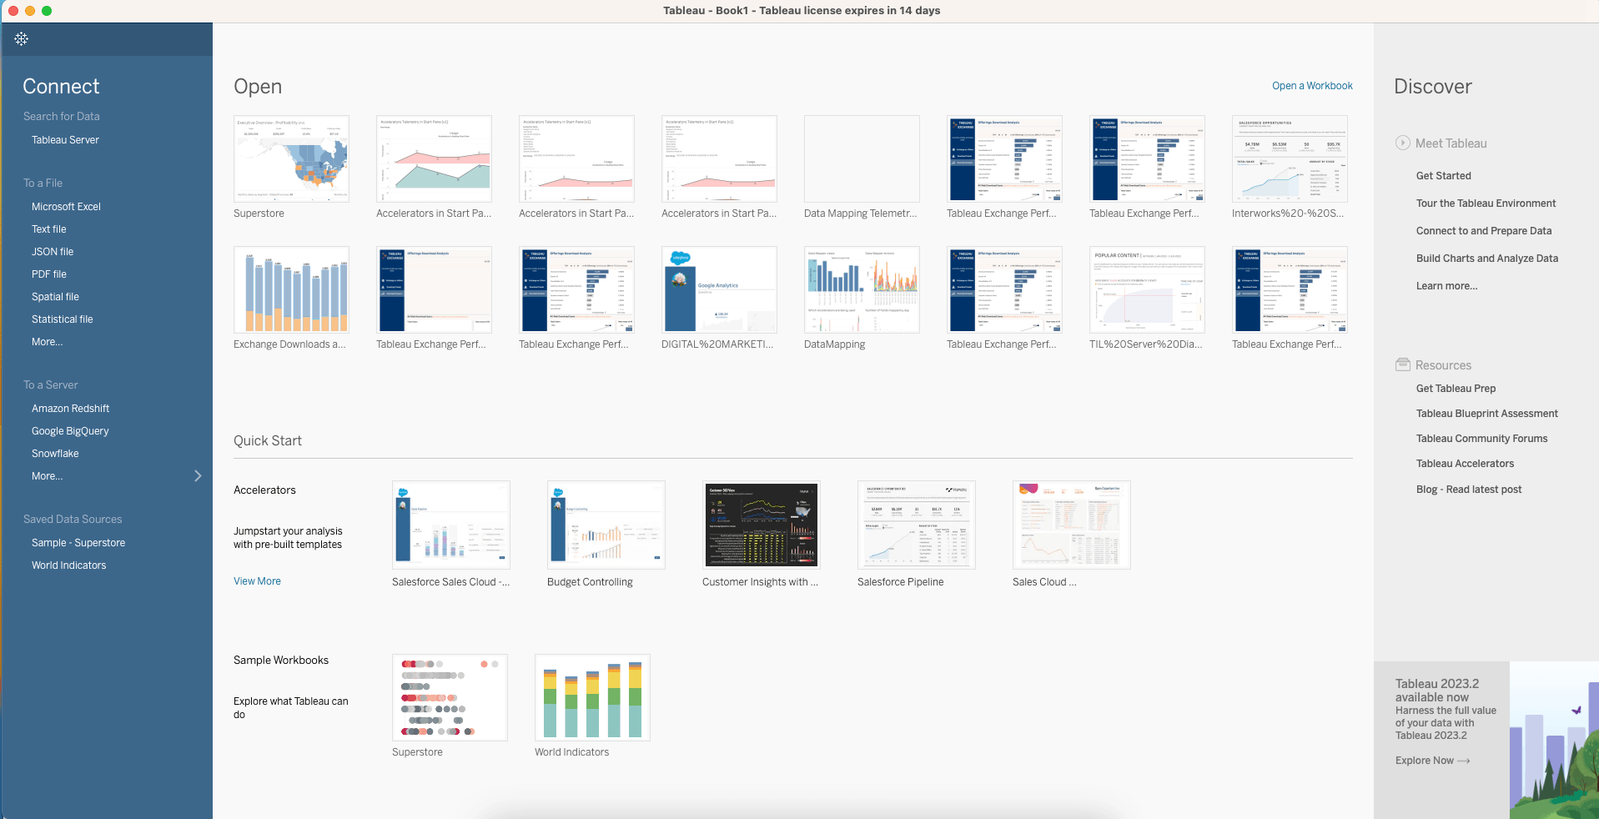The image size is (1599, 819).
Task: Open Sales Cloud accelerator thumbnail
Action: pos(1072,525)
